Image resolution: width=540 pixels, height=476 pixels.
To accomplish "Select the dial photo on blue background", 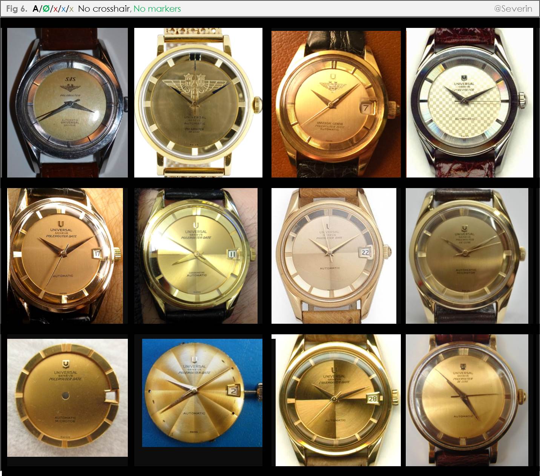I will coord(202,393).
